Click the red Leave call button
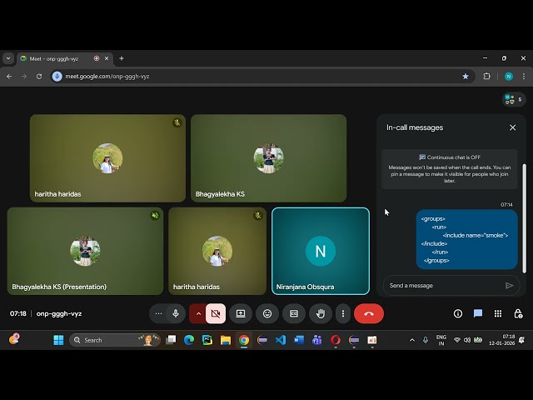This screenshot has height=400, width=533. [x=369, y=313]
